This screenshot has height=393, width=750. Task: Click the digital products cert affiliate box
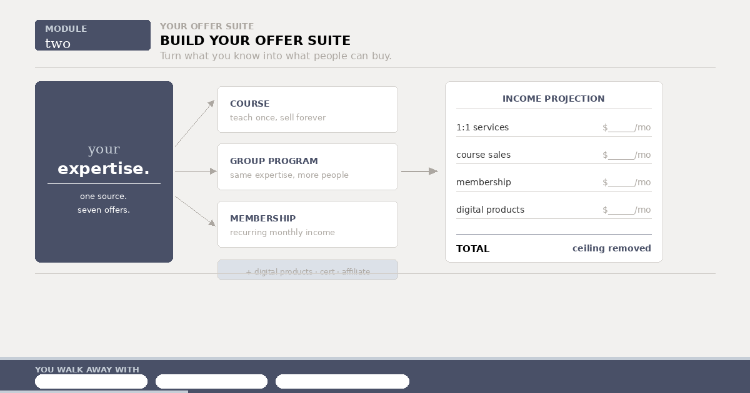[x=307, y=270]
